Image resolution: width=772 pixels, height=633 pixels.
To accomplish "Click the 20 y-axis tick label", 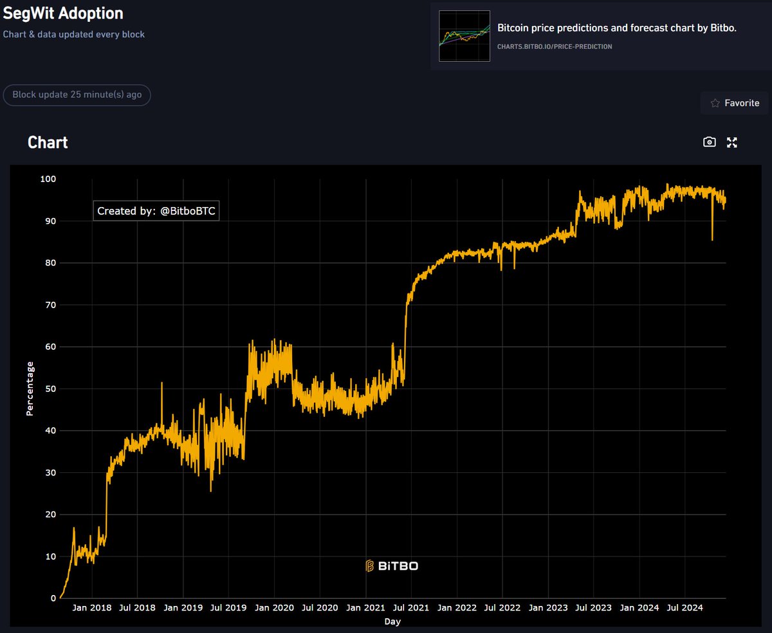I will (50, 515).
